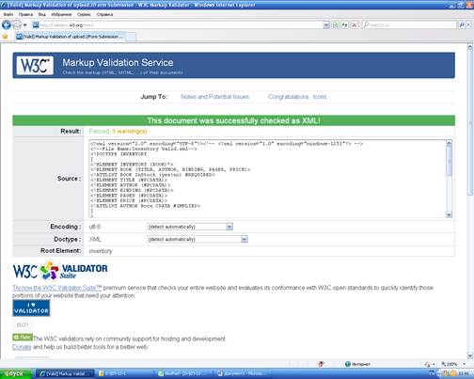
Task: Switch to the Markup Validator taskbar button
Action: click(65, 373)
